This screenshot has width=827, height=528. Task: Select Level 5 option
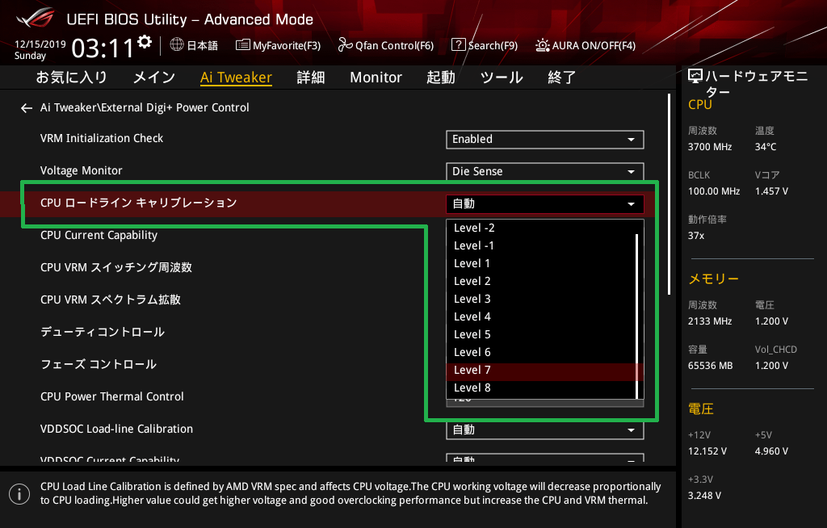point(541,334)
